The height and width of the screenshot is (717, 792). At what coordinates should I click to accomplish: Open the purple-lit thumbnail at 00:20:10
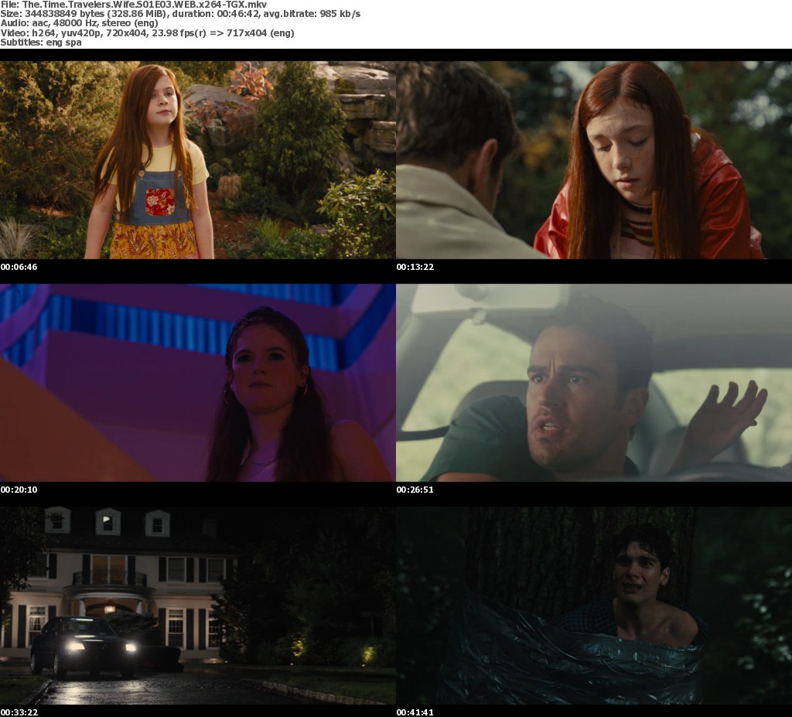pos(197,383)
